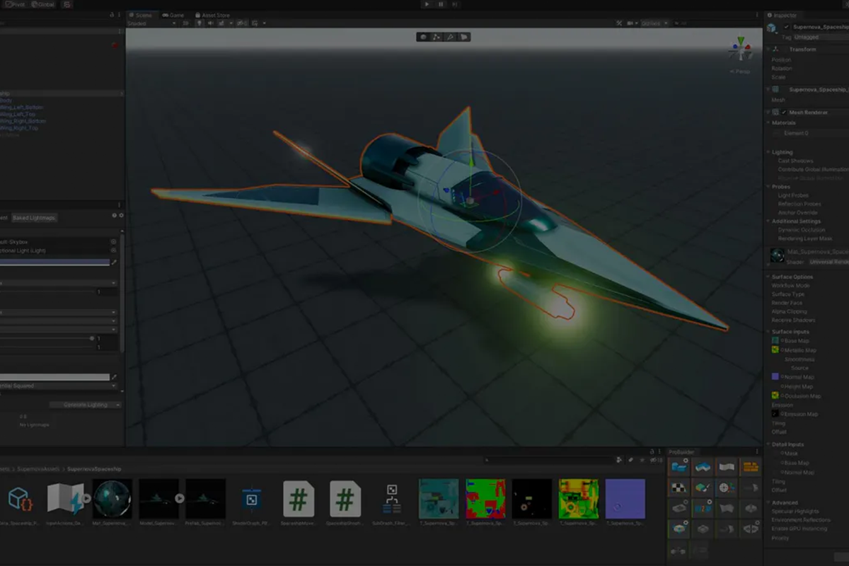This screenshot has height=566, width=849.
Task: Select the yellow-green T_Supernova texture thumbnail
Action: (x=579, y=499)
